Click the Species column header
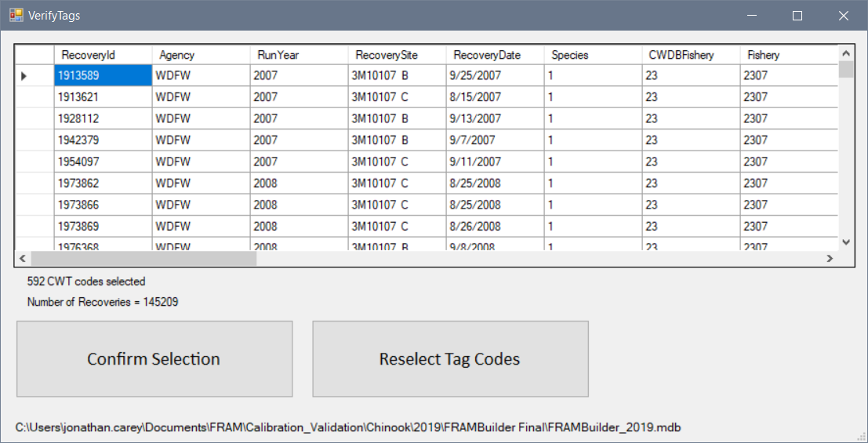868x443 pixels. coord(593,55)
